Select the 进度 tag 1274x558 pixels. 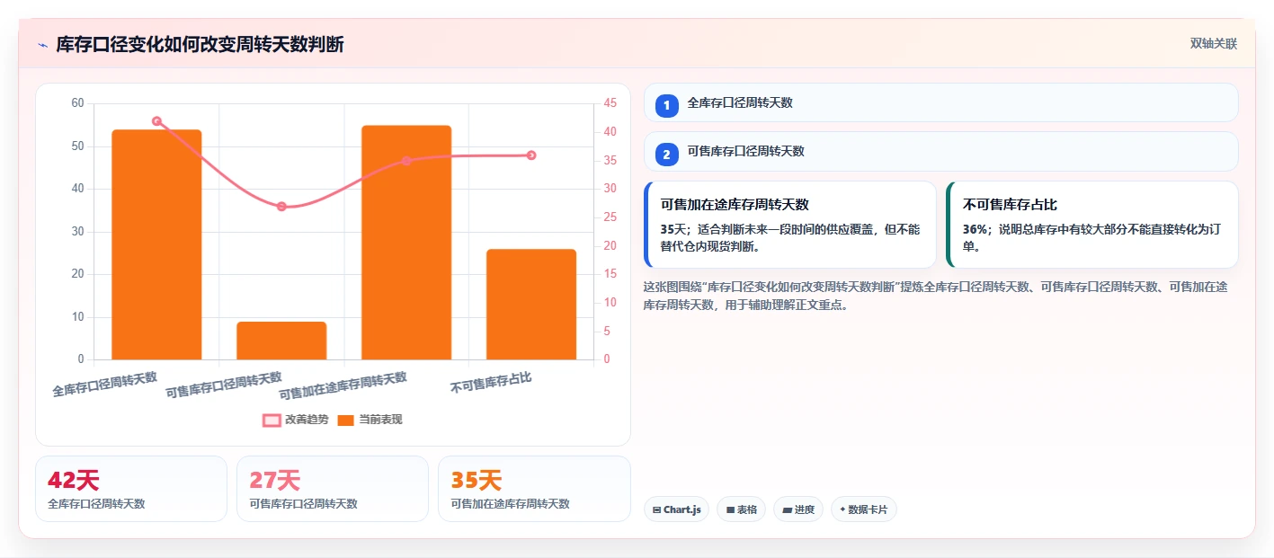(798, 509)
